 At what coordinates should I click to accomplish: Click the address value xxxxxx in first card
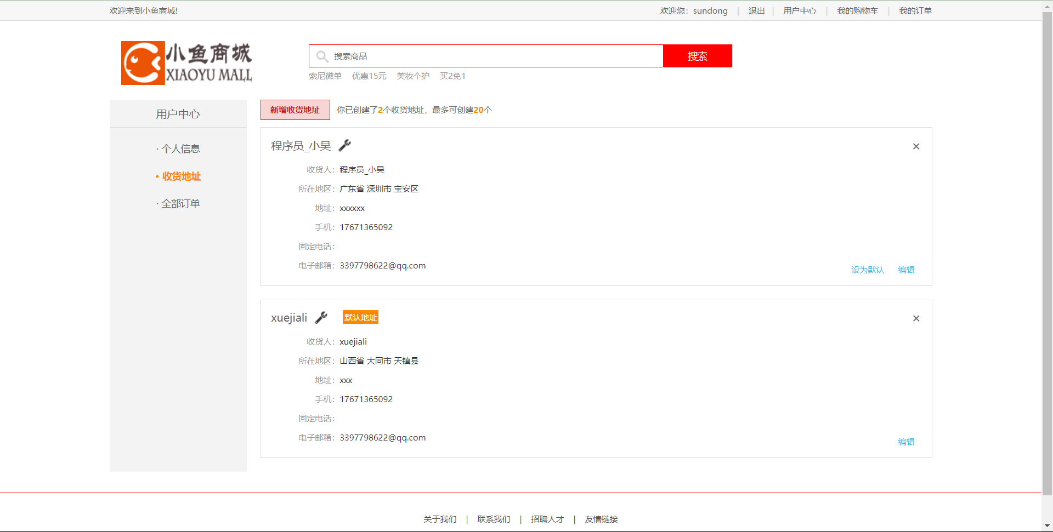tap(352, 208)
